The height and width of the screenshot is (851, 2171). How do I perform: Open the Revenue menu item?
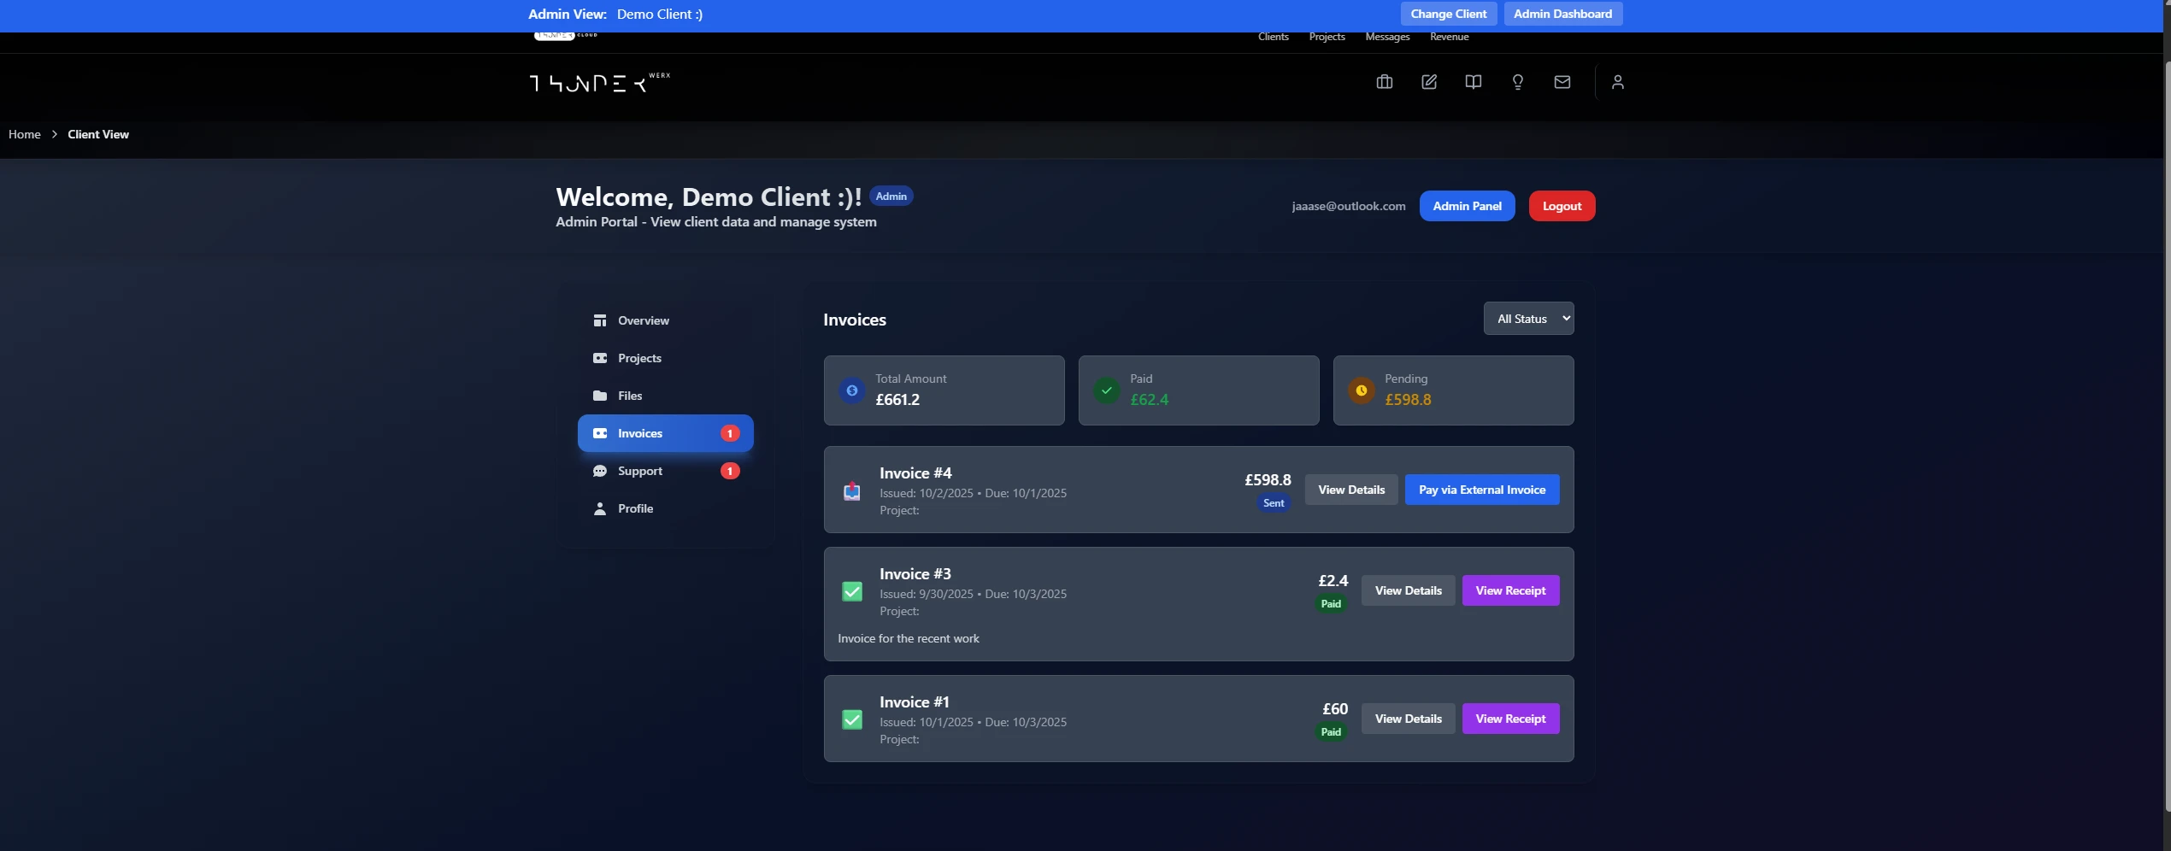(1449, 37)
